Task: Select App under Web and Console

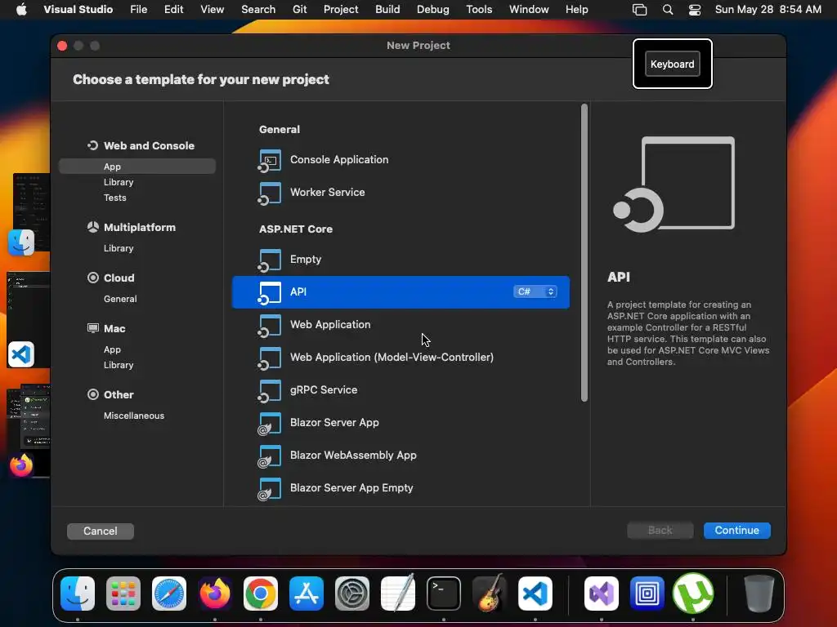Action: pyautogui.click(x=137, y=167)
